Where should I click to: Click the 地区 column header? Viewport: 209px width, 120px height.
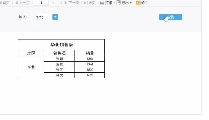[x=31, y=53]
